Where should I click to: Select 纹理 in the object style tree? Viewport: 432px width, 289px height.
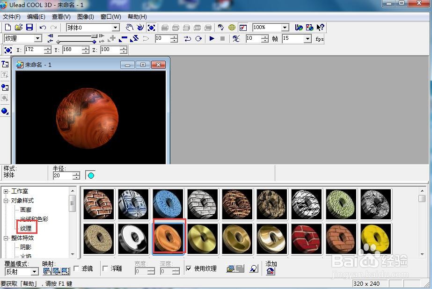(26, 228)
